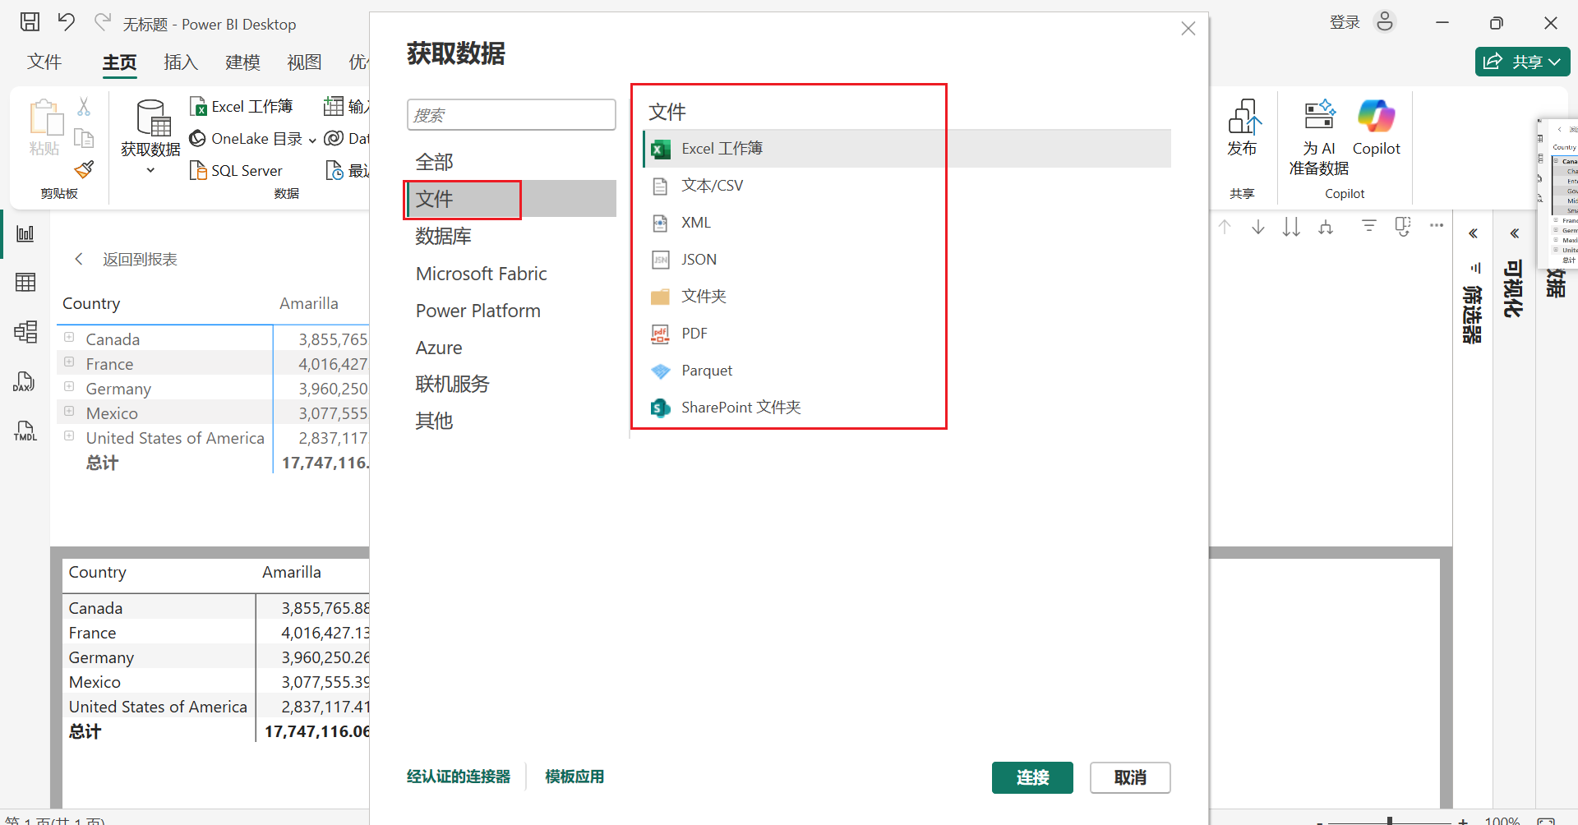Switch to the 视图 ribbon tab
Viewport: 1578px width, 825px height.
click(304, 62)
